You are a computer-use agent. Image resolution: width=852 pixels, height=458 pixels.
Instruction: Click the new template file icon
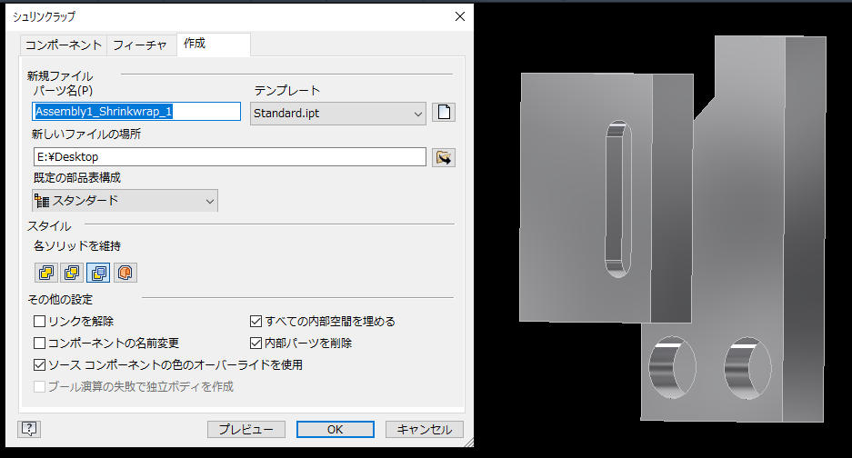pos(444,113)
